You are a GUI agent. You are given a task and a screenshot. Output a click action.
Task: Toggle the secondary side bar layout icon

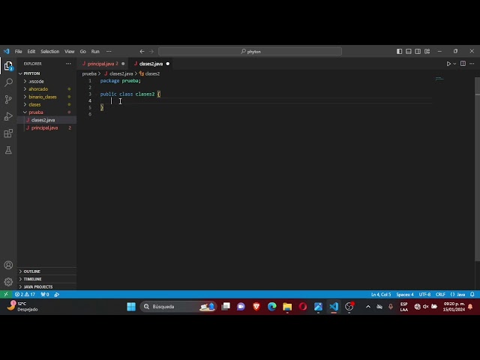(418, 52)
